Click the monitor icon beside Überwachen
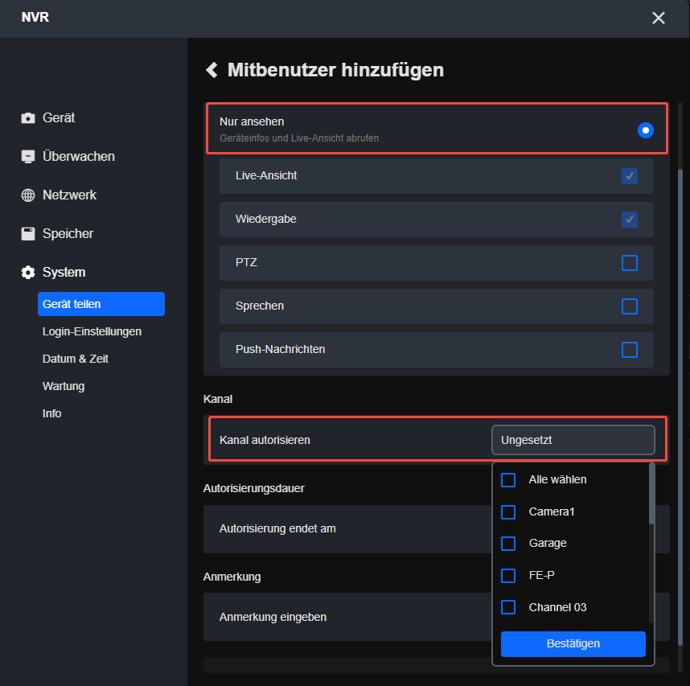 [28, 157]
